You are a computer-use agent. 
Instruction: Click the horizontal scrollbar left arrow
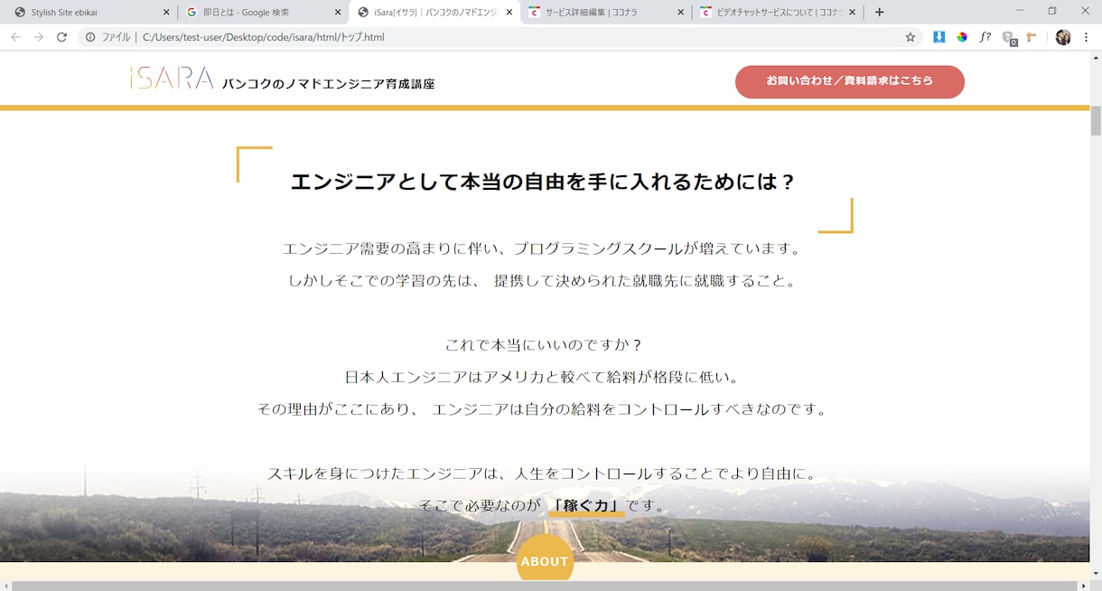point(5,586)
